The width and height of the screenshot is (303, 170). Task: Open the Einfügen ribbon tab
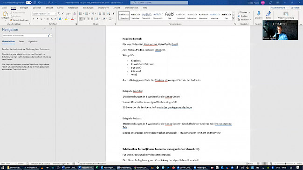pyautogui.click(x=24, y=8)
